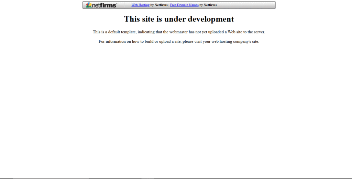Image resolution: width=352 pixels, height=179 pixels.
Task: Click the Netfirms wordmark in the banner
Action: [x=104, y=5]
